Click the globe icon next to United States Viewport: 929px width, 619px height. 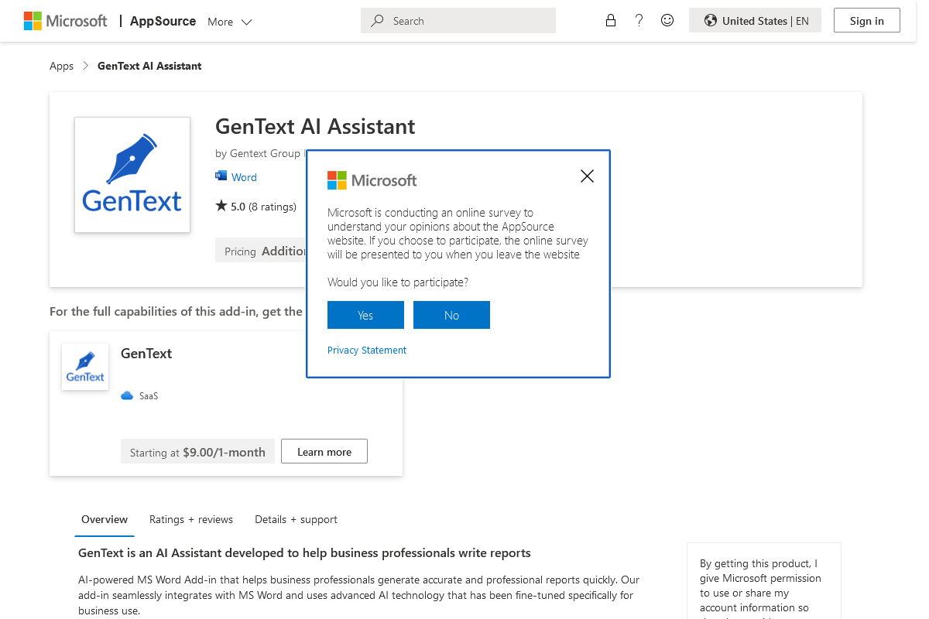tap(711, 20)
